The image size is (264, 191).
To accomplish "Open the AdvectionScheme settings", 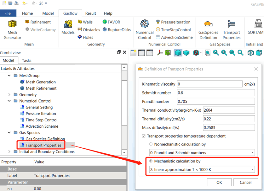I will coord(174,37).
